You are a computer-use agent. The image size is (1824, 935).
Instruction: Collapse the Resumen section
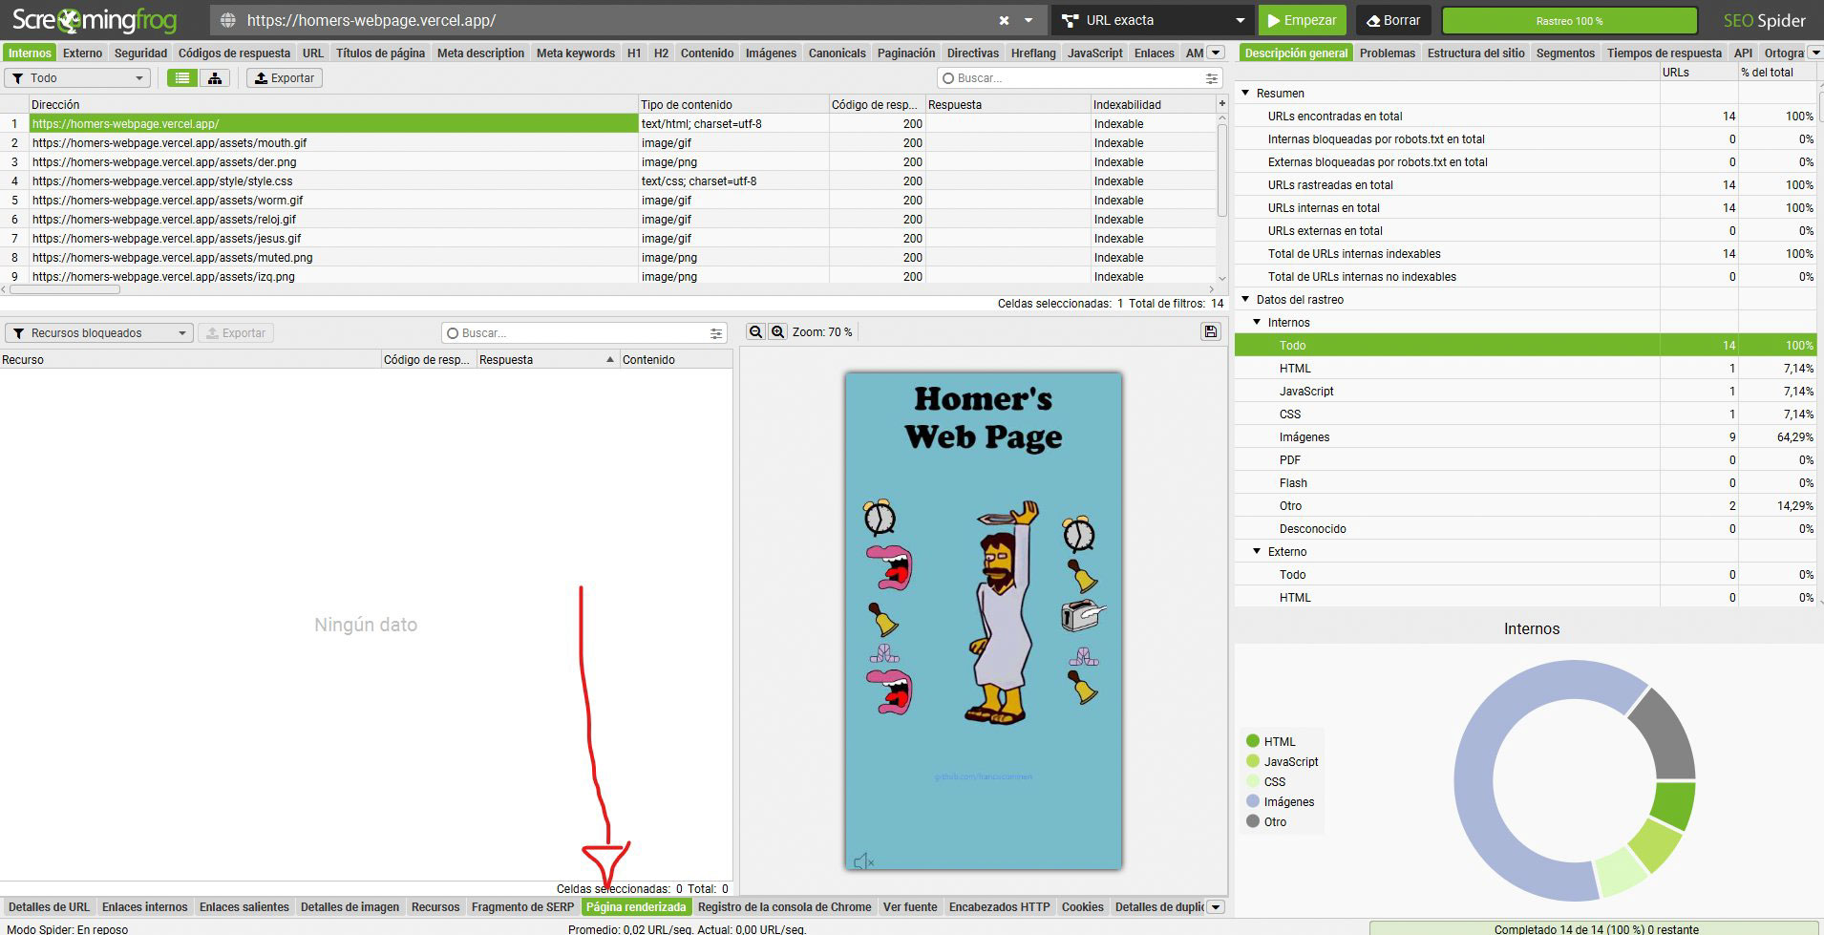click(1245, 93)
